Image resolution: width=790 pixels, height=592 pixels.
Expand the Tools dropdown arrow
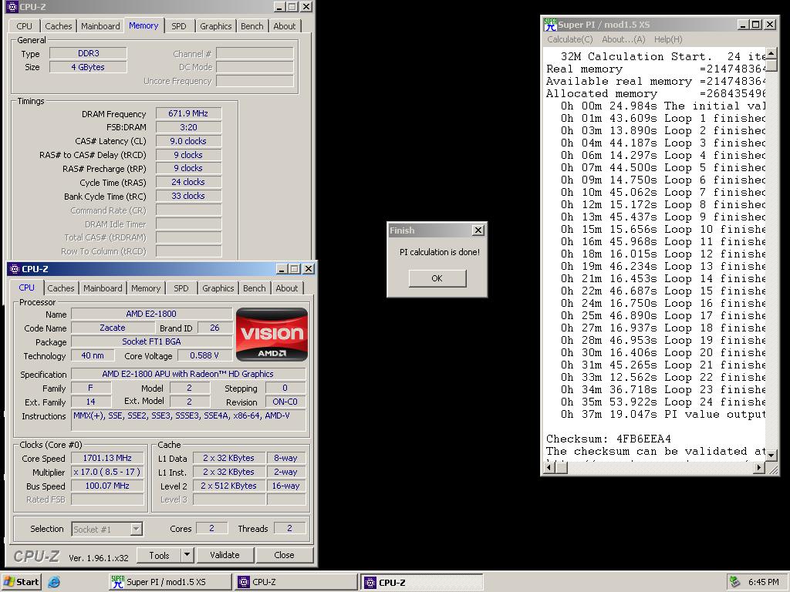coord(187,555)
